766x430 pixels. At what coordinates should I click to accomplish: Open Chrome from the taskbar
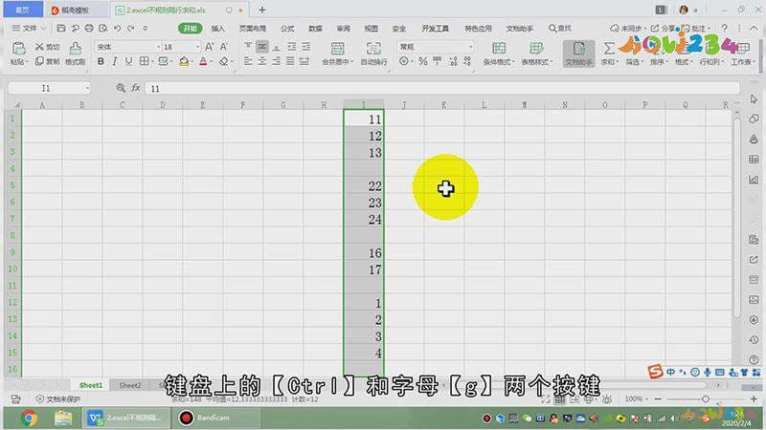point(29,418)
